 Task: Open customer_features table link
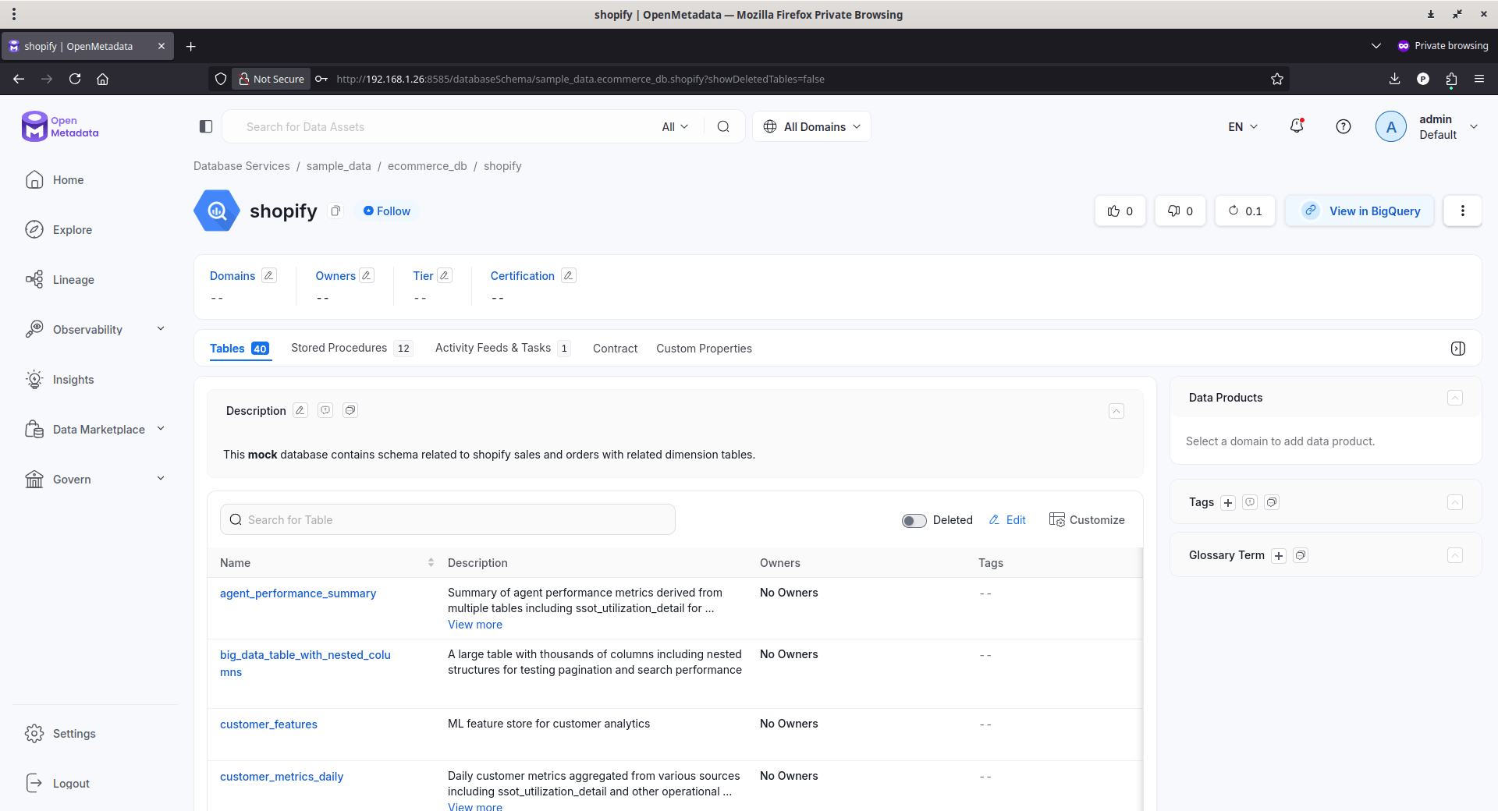268,724
